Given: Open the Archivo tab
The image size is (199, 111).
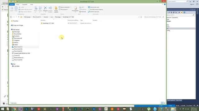Looking at the screenshot, I should [x=12, y=4].
